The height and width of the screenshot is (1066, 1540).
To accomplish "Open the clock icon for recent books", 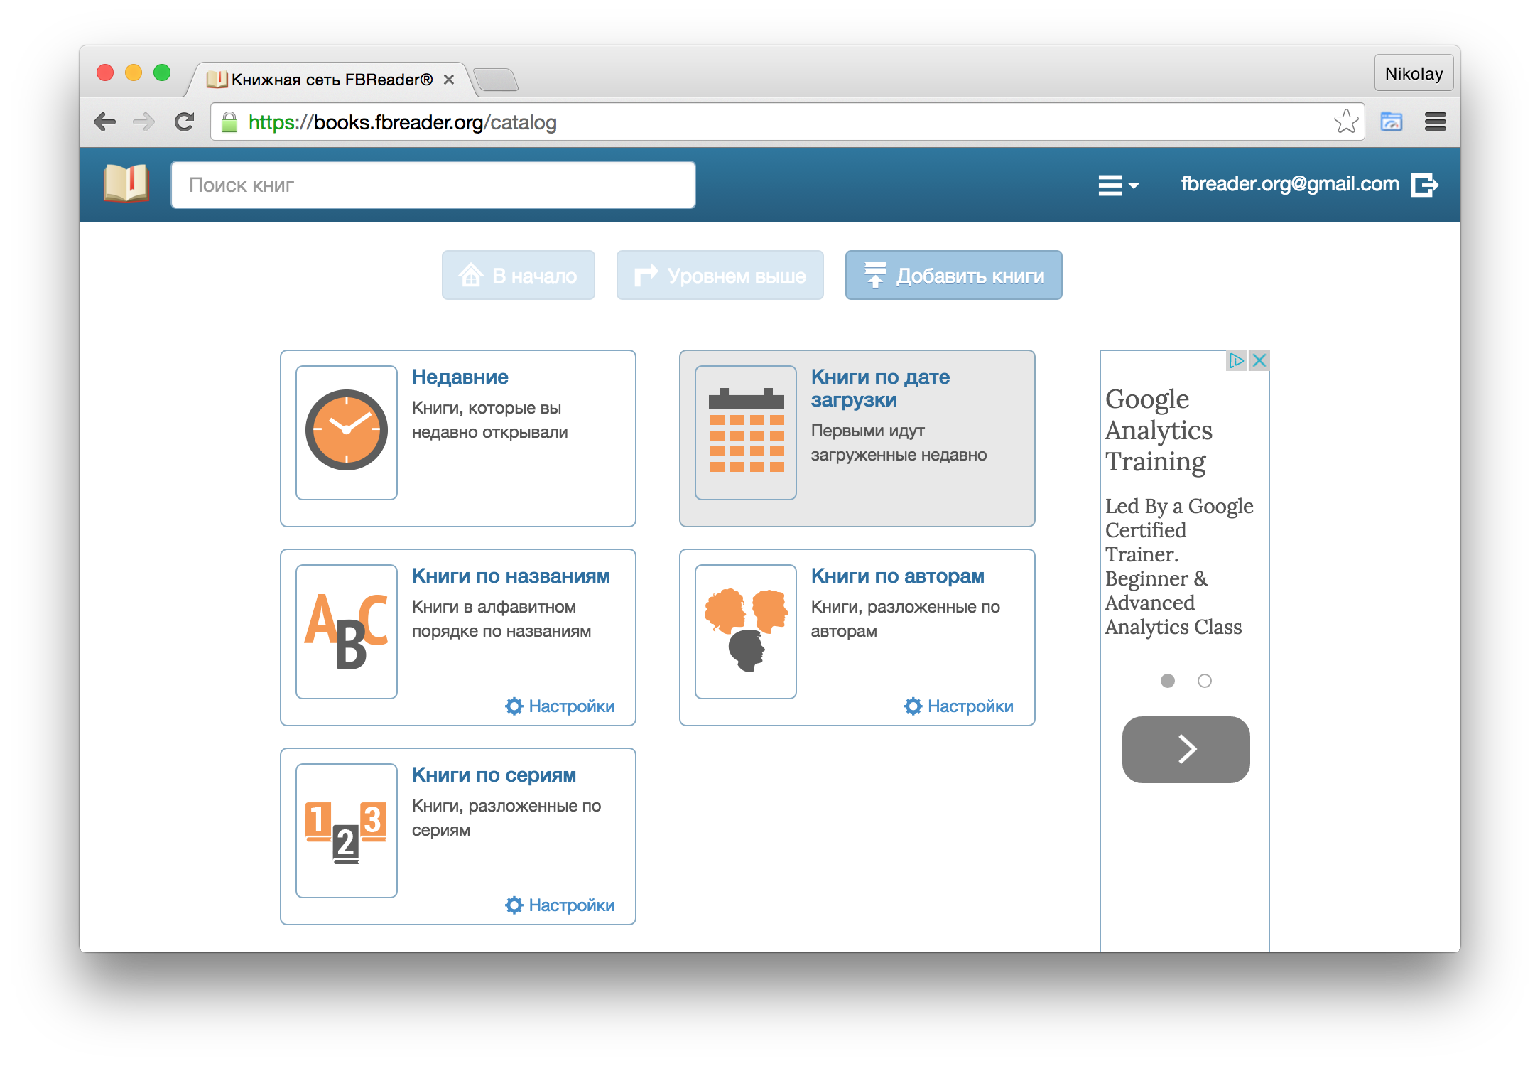I will (347, 431).
